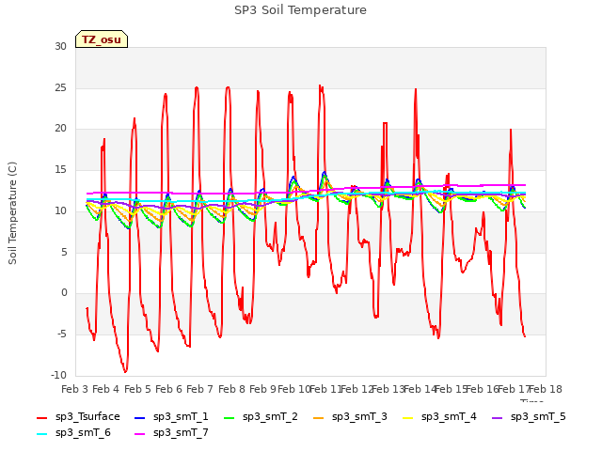Click the Feb 9 x-axis tick label
Viewport: 602px width, 451px height.
coord(262,389)
